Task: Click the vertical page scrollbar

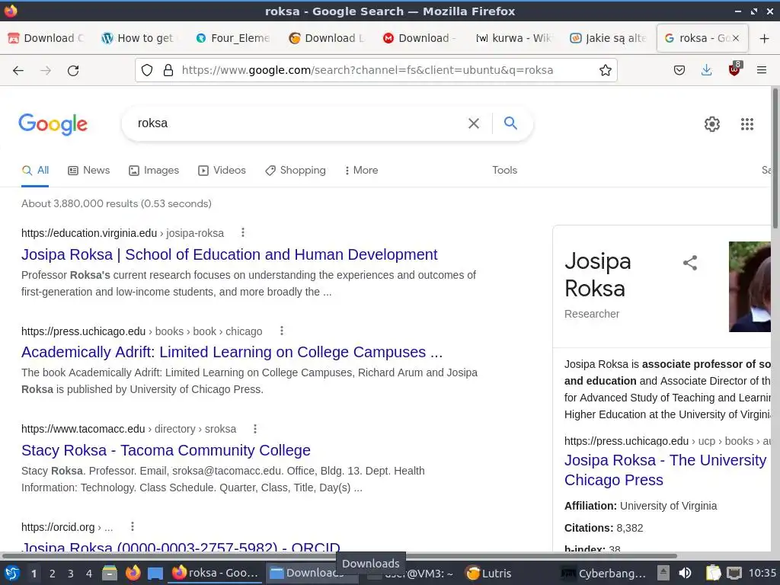Action: 775,158
